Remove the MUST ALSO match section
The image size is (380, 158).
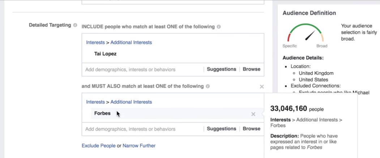(262, 87)
